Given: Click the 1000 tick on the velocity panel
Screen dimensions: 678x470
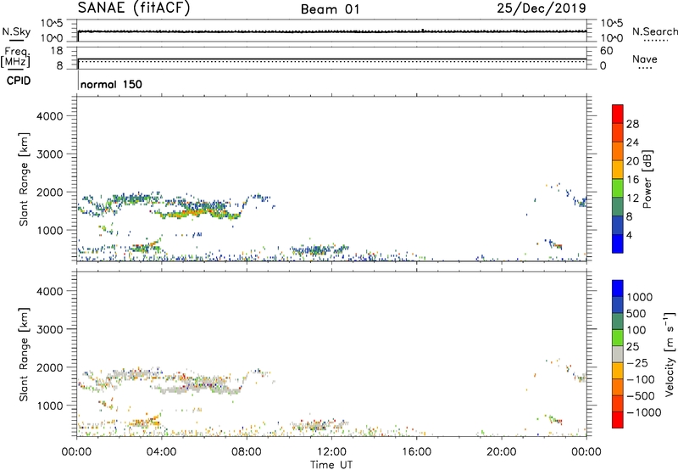Looking at the screenshot, I should point(50,406).
